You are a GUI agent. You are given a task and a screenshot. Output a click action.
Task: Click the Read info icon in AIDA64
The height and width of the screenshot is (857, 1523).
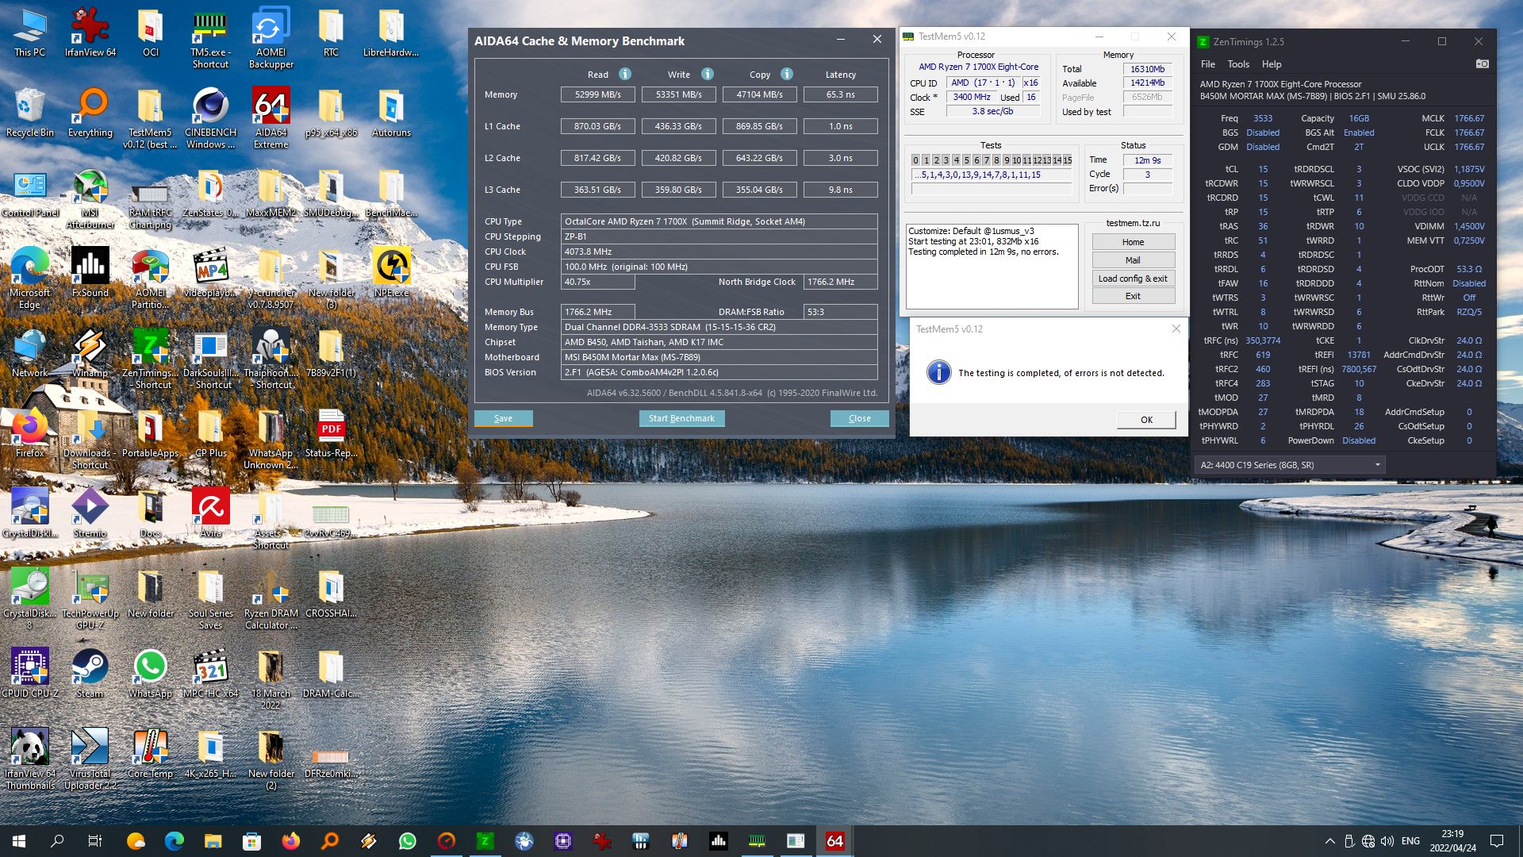(x=625, y=74)
